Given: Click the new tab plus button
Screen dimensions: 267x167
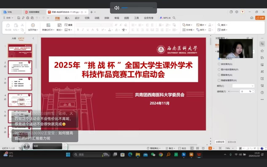Looking at the screenshot, I should [91, 12].
